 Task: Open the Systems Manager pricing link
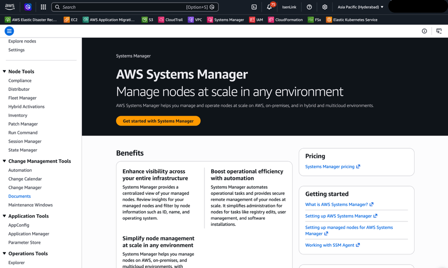click(333, 167)
